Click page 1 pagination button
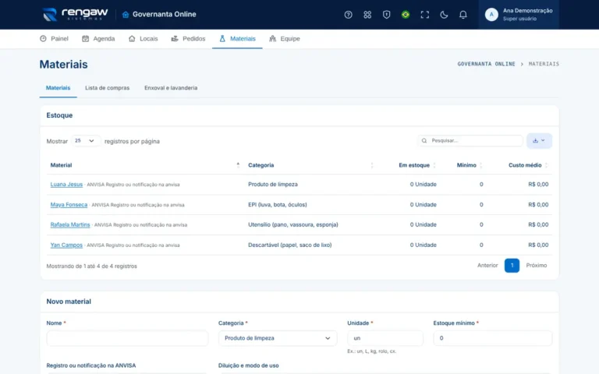Viewport: 599px width, 374px height. [x=512, y=265]
